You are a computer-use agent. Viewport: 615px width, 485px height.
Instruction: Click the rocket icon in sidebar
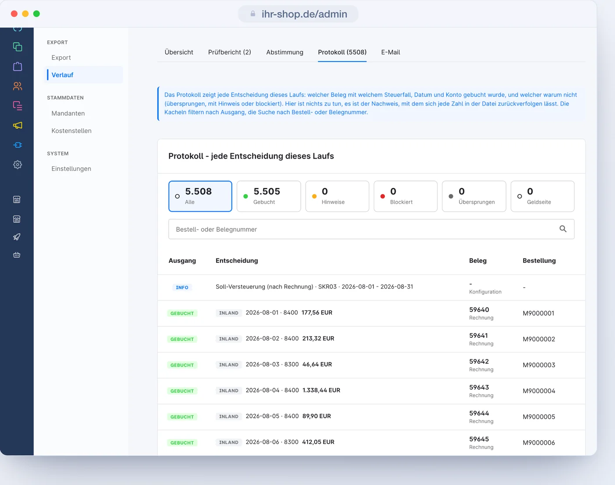[17, 237]
